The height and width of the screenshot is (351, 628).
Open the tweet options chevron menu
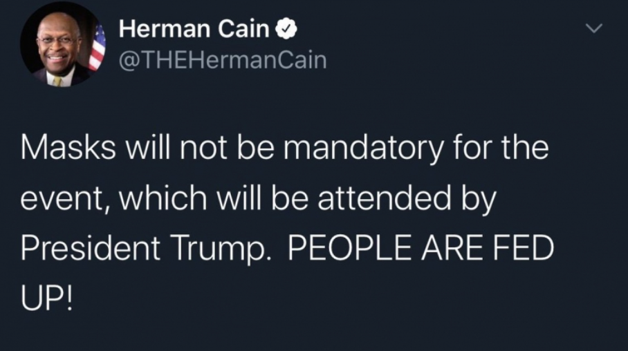tap(594, 30)
